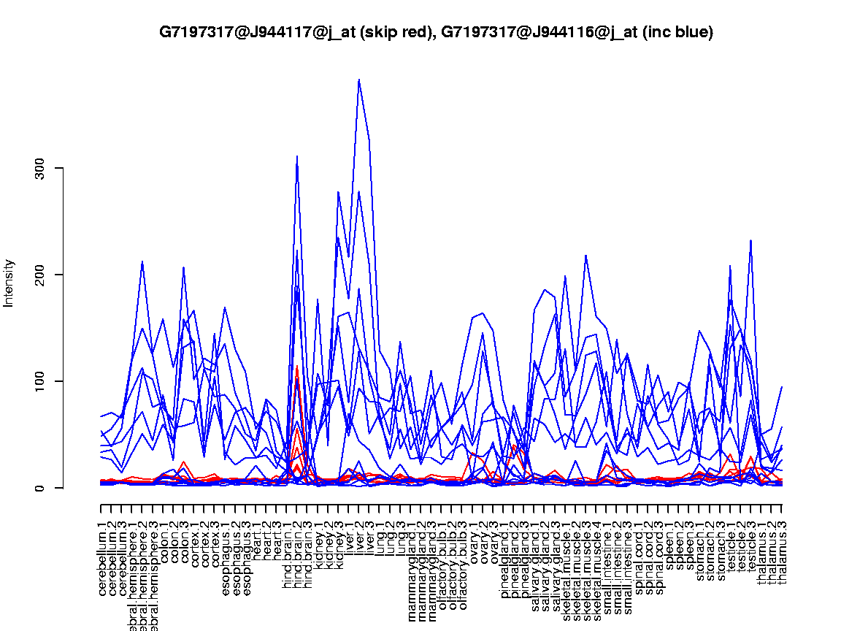Select the tallest blue peak at liver.2

[x=358, y=80]
